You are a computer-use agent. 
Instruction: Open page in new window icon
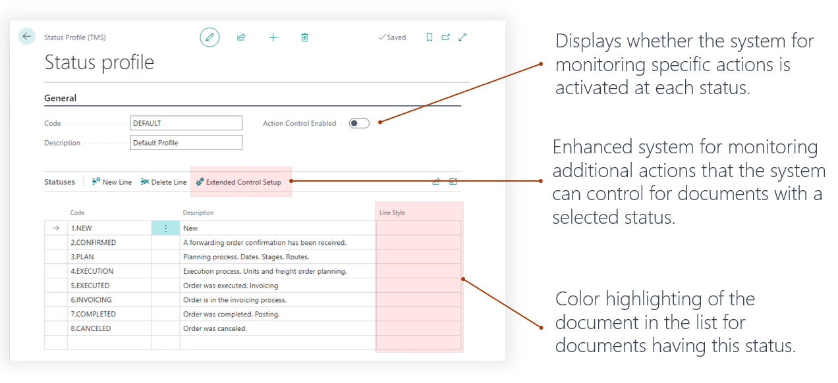click(445, 38)
